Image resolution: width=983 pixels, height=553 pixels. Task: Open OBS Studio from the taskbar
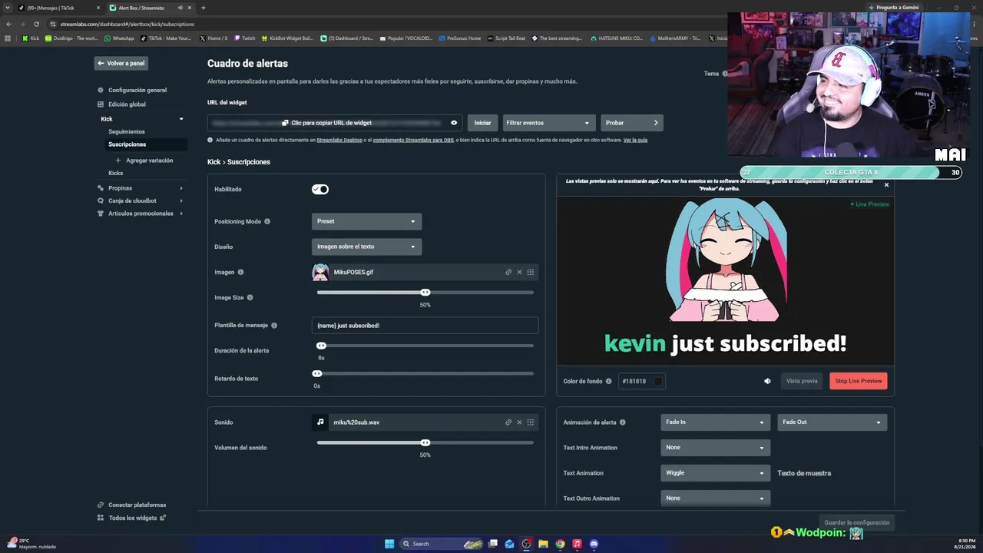526,544
